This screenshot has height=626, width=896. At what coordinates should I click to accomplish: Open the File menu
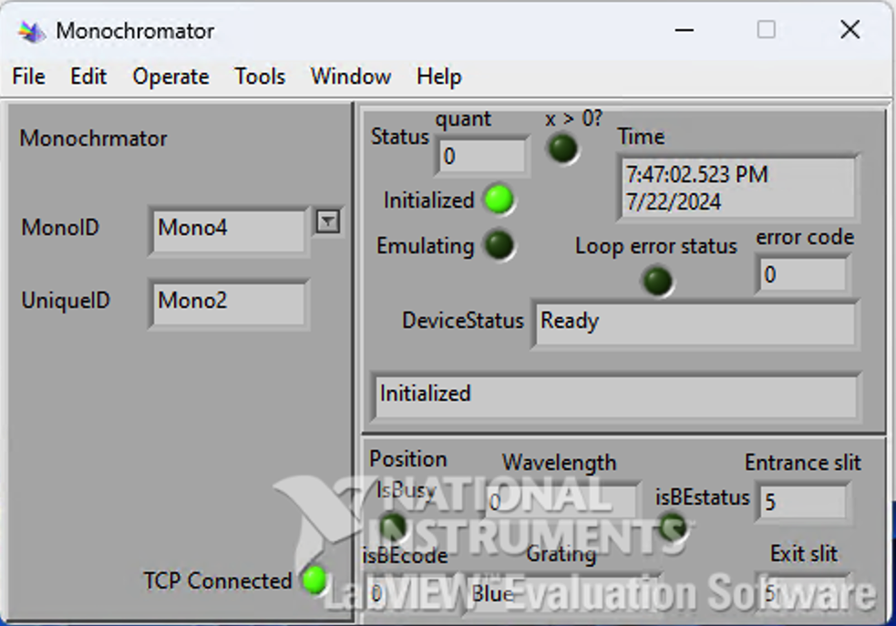(27, 77)
